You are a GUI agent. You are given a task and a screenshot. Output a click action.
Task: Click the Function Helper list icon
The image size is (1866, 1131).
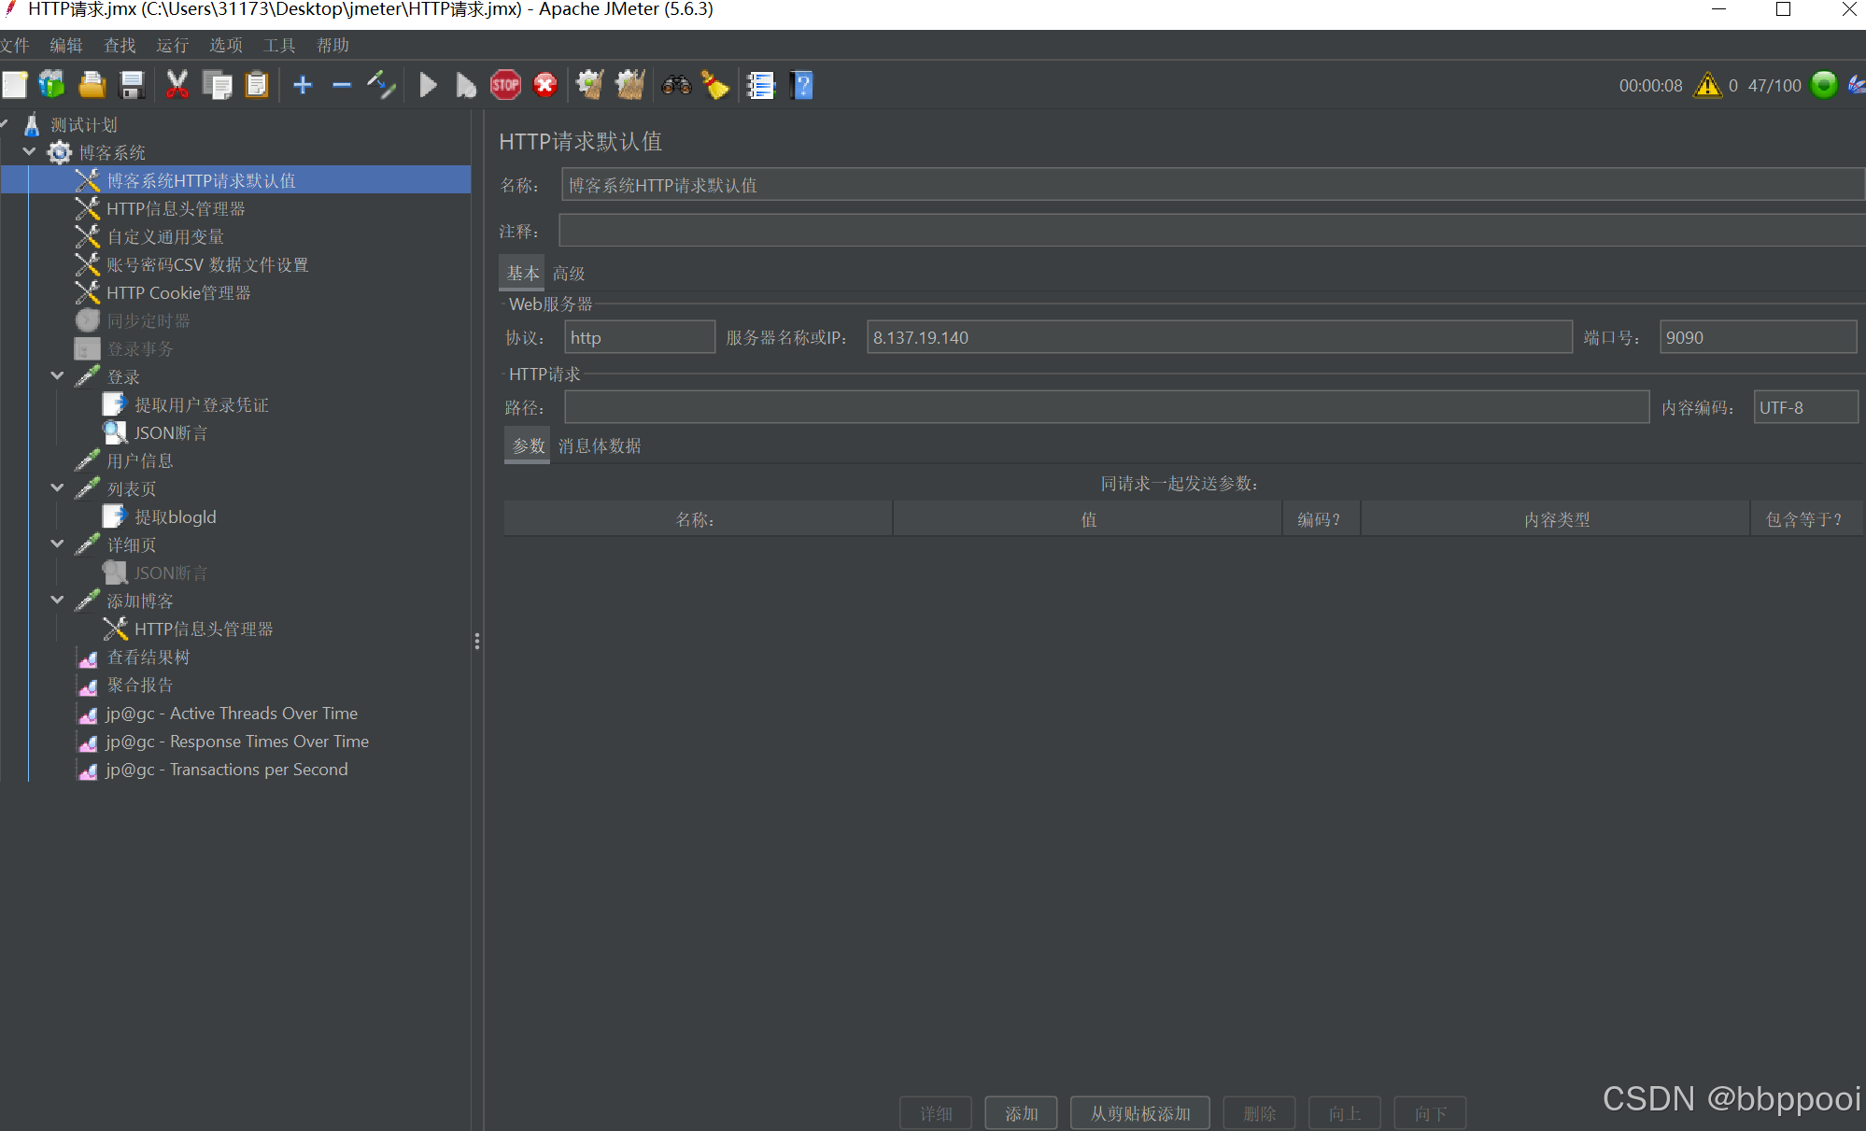tap(761, 86)
